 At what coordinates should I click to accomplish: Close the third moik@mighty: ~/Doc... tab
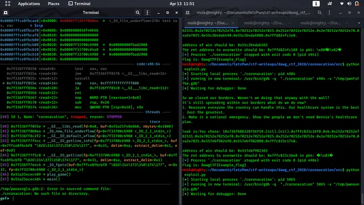(x=346, y=23)
